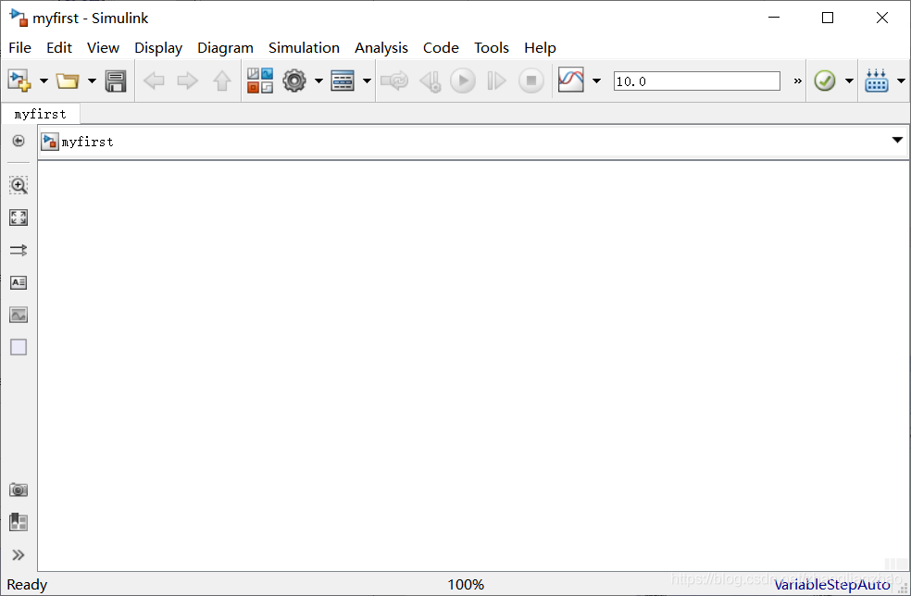Select the Image annotation palette tool
The width and height of the screenshot is (911, 596).
click(19, 315)
